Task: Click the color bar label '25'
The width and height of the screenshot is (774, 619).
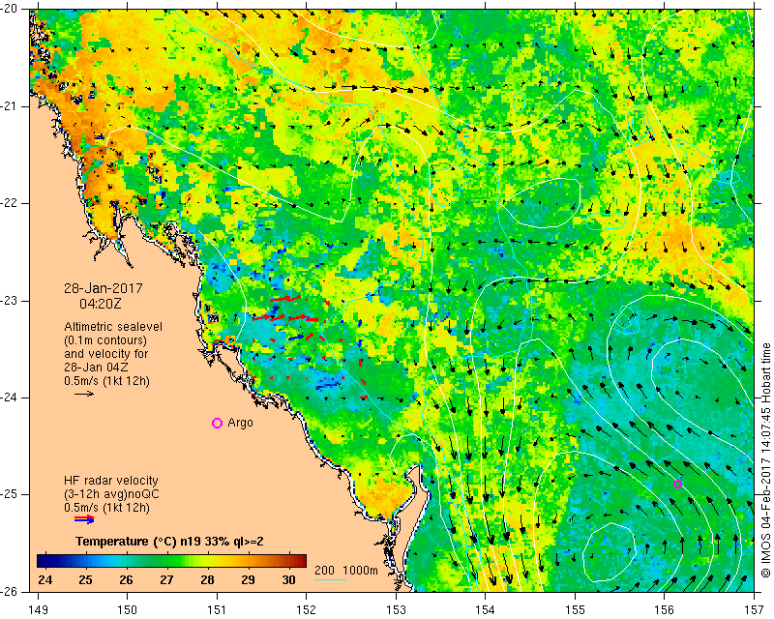Action: [85, 579]
